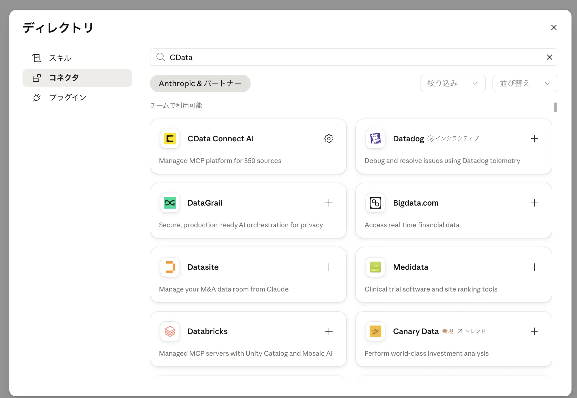This screenshot has height=398, width=577.
Task: Click Datadog's インタラクティブ sparkle badge
Action: tap(453, 138)
